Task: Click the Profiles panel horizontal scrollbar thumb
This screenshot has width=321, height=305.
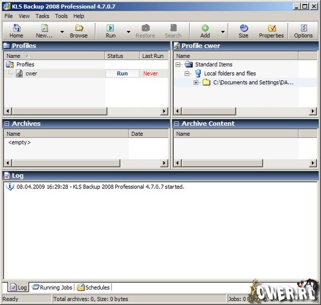Action: pyautogui.click(x=60, y=111)
